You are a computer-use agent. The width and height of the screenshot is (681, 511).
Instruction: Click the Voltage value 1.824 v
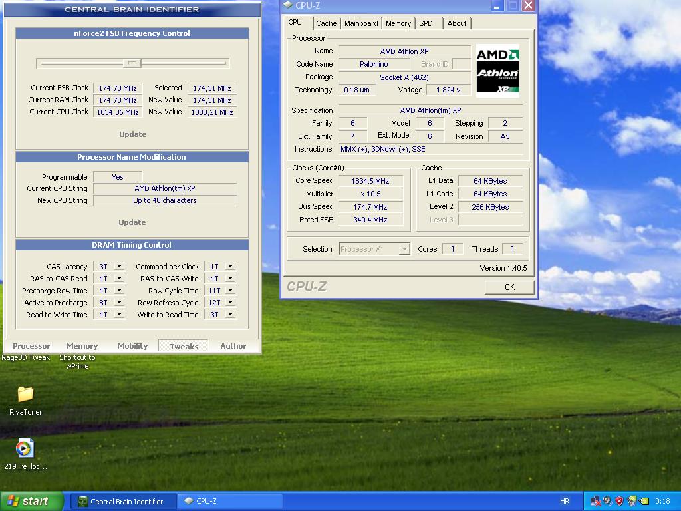point(448,90)
